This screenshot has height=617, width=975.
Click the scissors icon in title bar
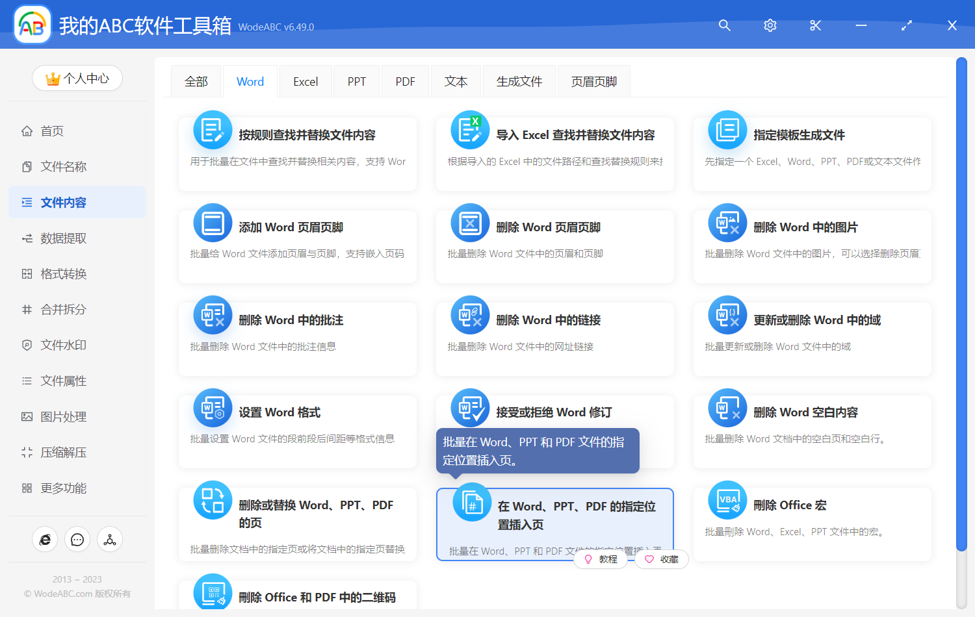tap(816, 25)
